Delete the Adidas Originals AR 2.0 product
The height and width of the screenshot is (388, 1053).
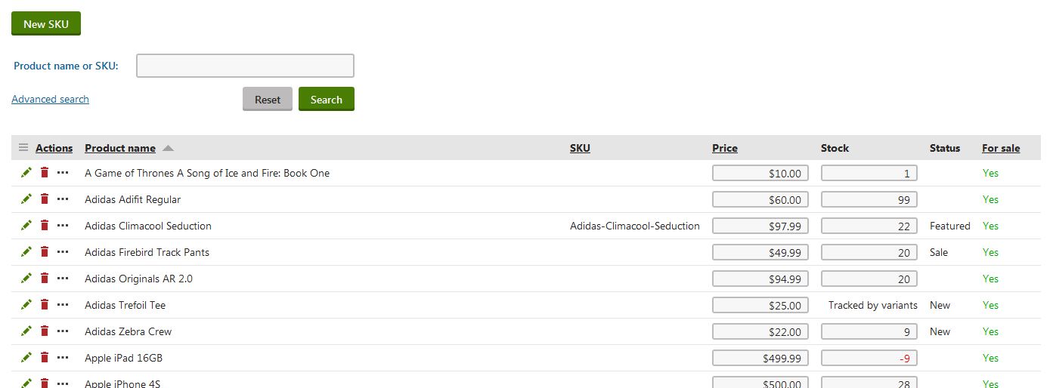pos(45,279)
